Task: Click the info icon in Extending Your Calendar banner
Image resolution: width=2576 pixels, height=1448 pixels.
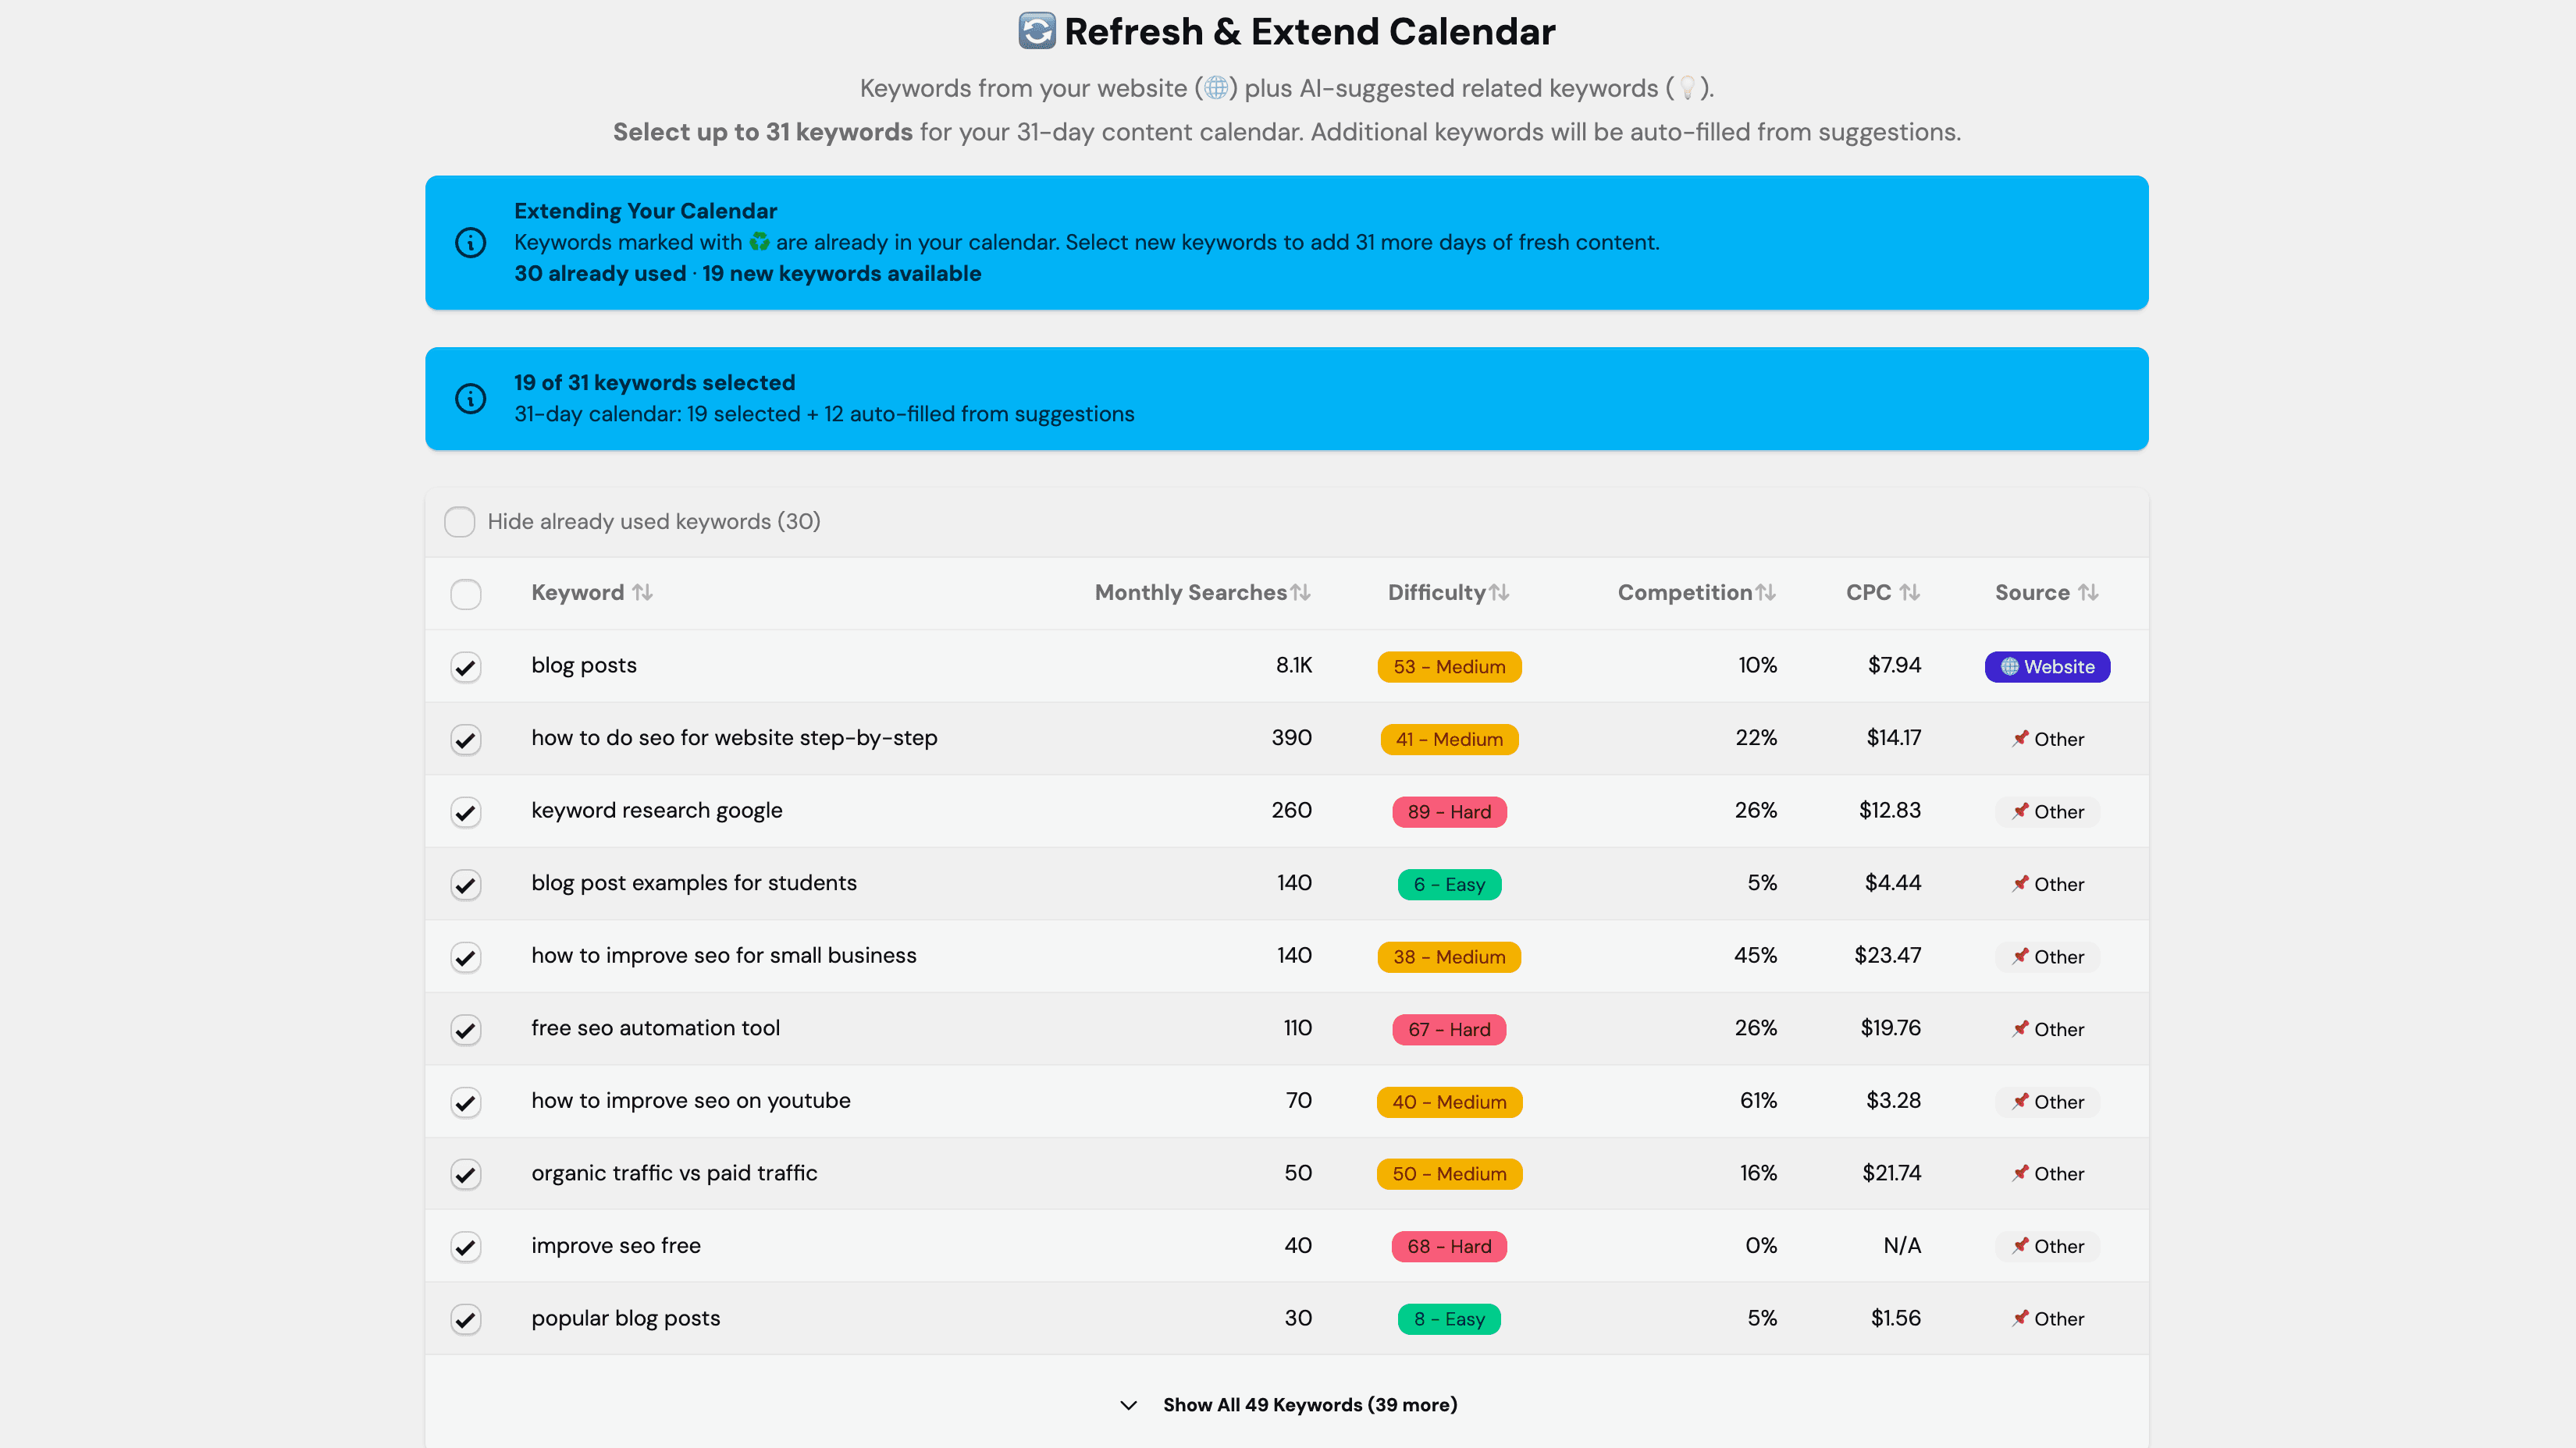Action: point(470,242)
